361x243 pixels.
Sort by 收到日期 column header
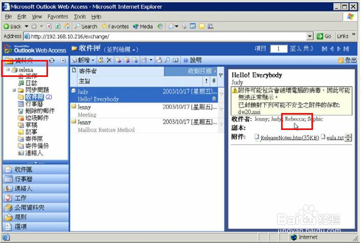pyautogui.click(x=190, y=71)
